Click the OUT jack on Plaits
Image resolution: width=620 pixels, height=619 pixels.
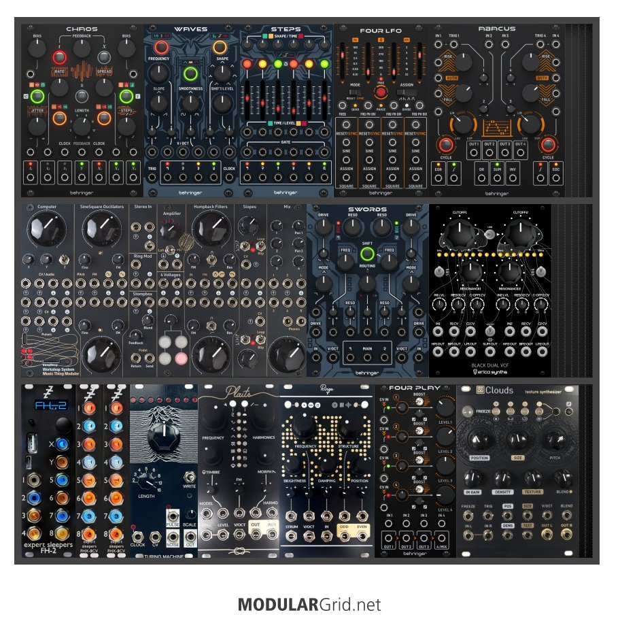point(256,535)
